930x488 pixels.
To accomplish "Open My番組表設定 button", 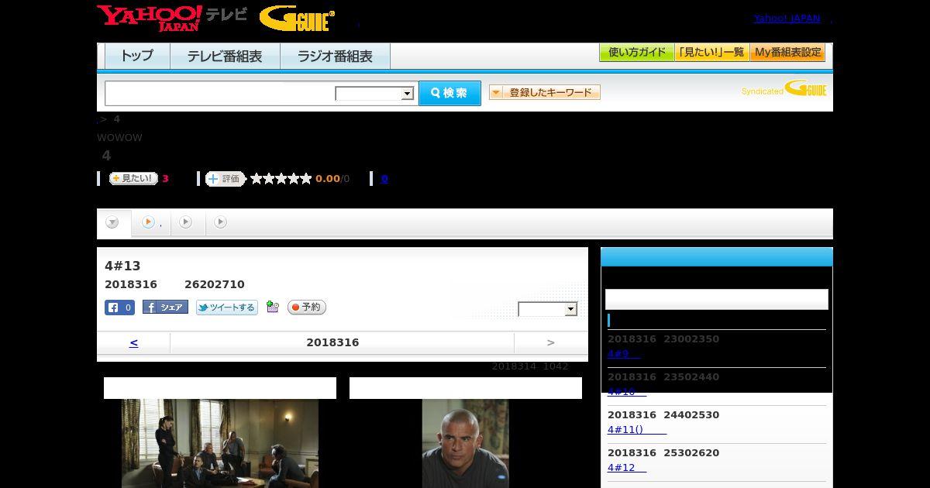I will pos(787,53).
